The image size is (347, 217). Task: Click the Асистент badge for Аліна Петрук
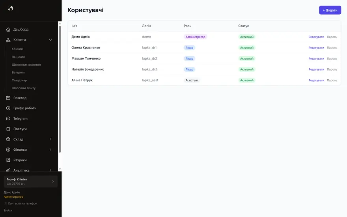192,80
